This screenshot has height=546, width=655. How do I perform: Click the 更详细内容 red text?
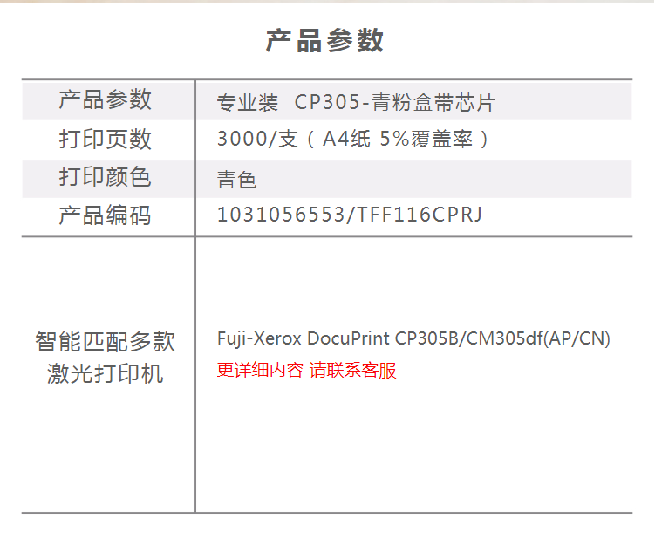[260, 370]
